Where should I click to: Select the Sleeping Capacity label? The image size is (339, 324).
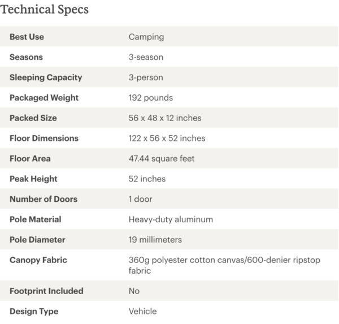pyautogui.click(x=46, y=77)
